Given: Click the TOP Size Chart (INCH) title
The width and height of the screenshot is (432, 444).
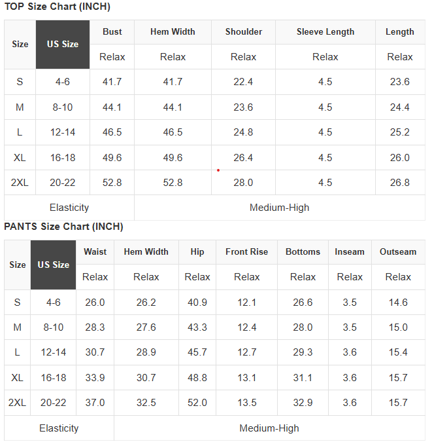Looking at the screenshot, I should click(58, 7).
